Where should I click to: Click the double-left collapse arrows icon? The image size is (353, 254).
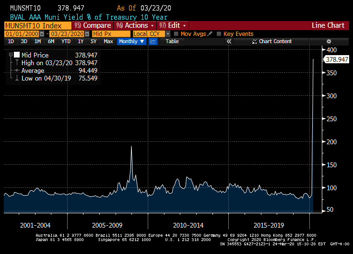229,42
